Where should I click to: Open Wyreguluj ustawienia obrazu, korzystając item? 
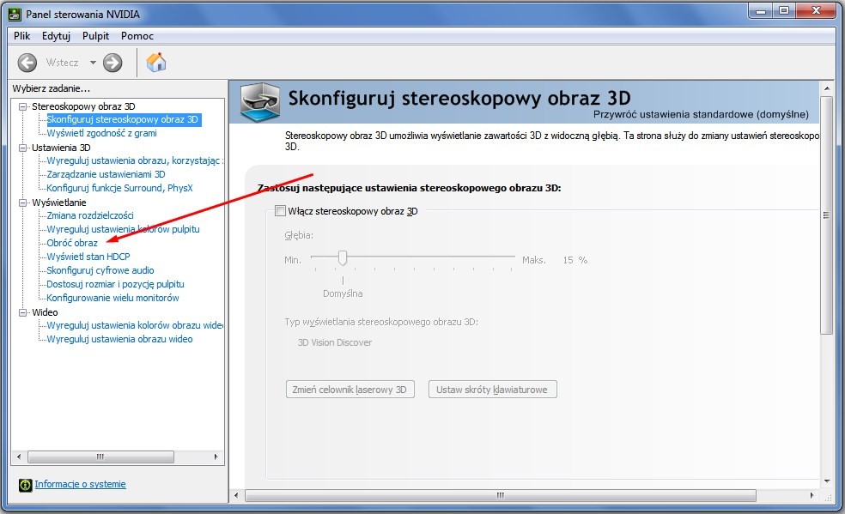[135, 161]
